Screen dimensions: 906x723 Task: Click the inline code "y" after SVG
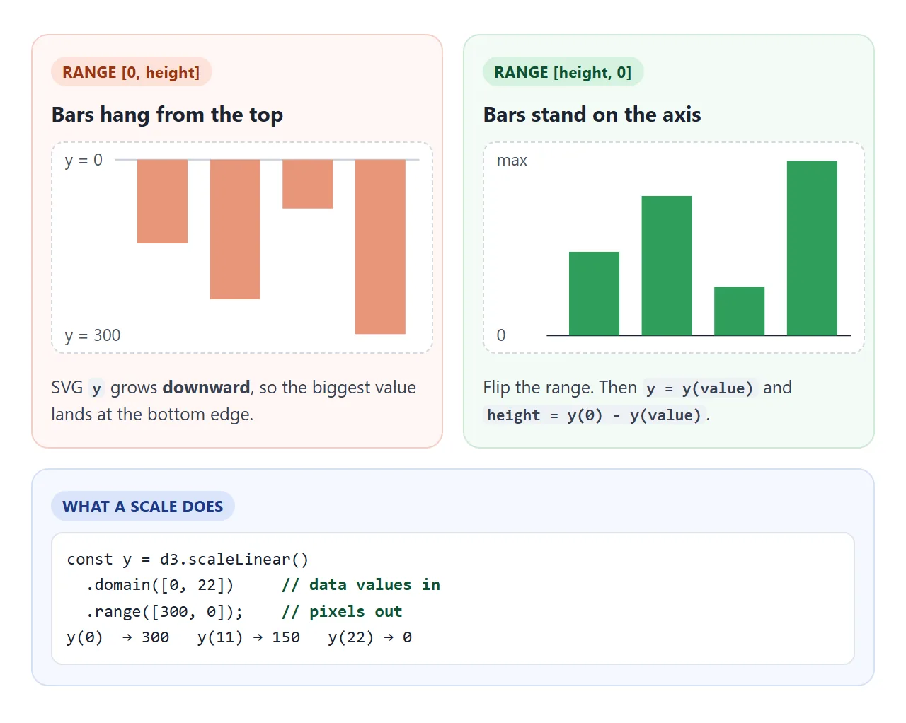(x=97, y=388)
